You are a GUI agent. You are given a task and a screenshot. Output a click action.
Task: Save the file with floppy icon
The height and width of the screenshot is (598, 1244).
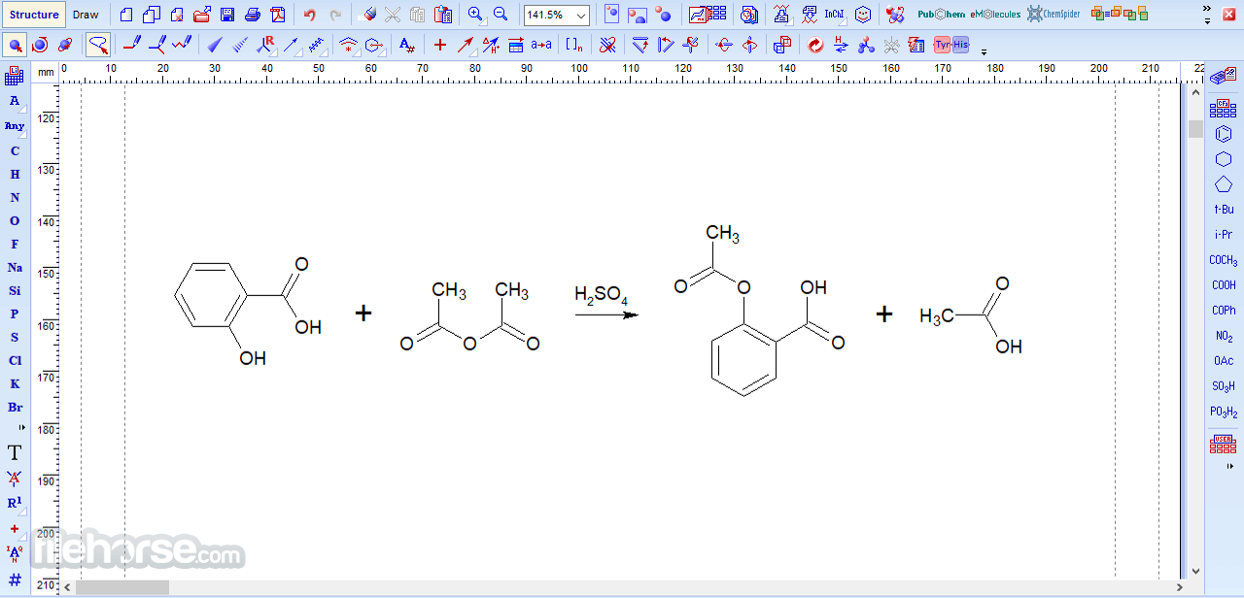click(227, 15)
